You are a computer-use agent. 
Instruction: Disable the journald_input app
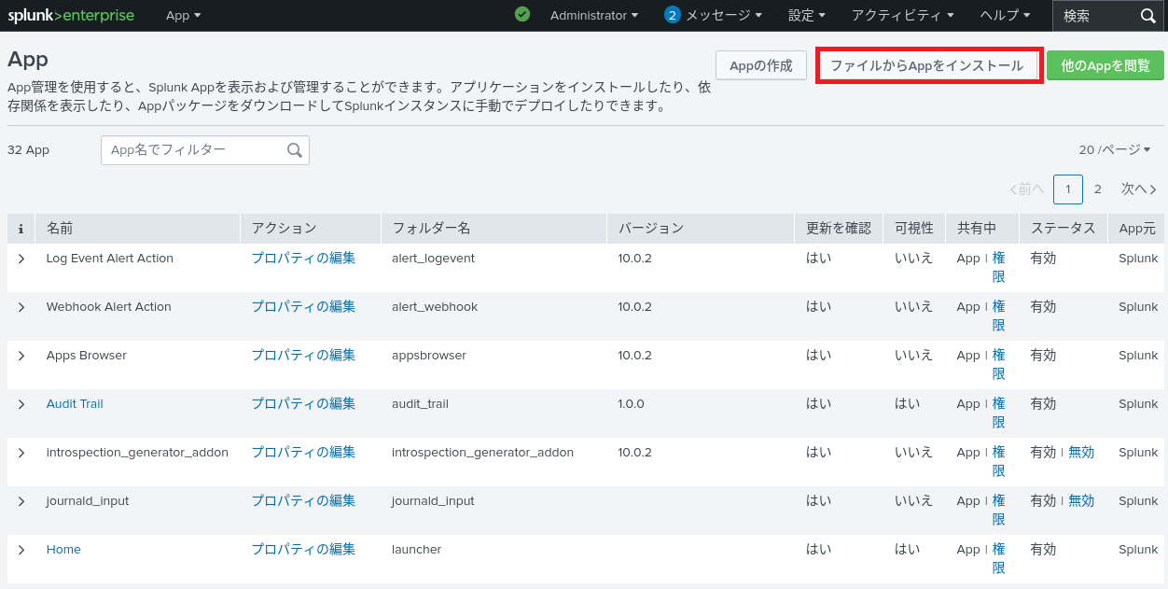pyautogui.click(x=1080, y=501)
